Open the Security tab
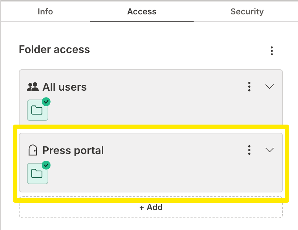 click(247, 11)
